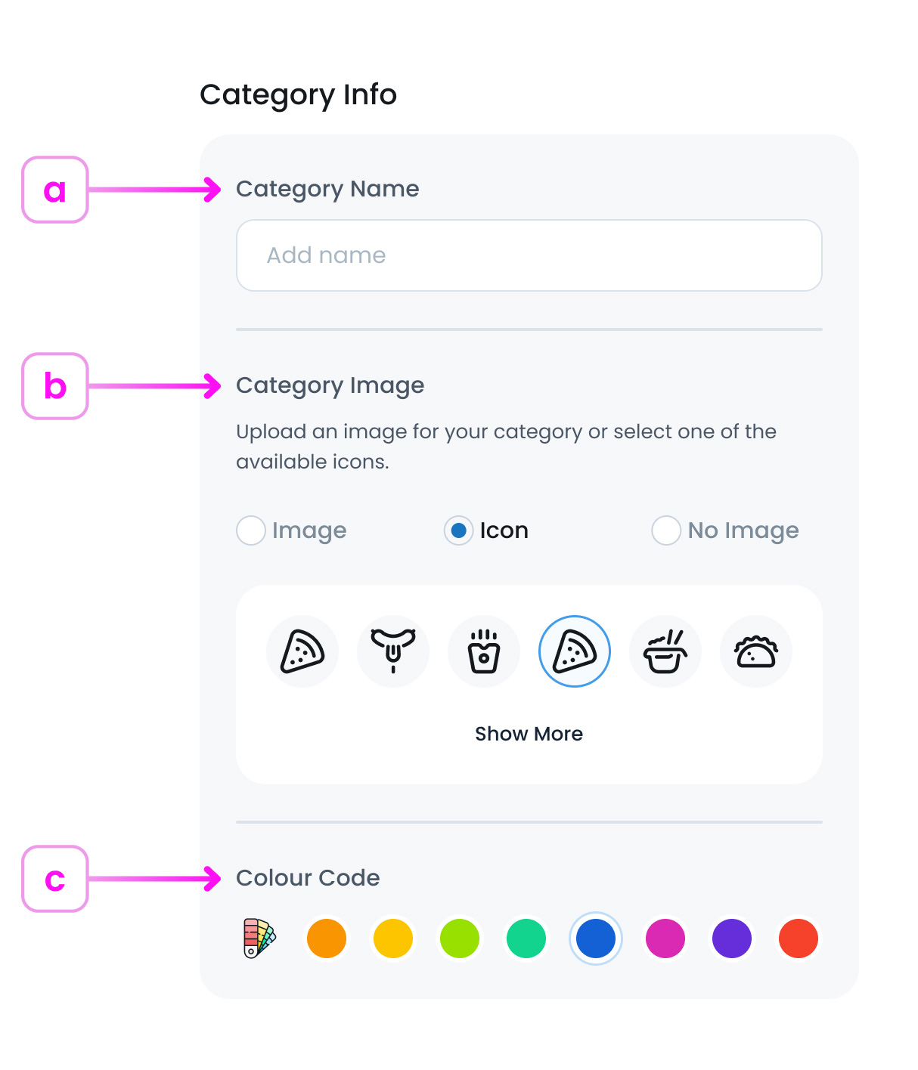
Task: Expand icons with Show More
Action: pyautogui.click(x=529, y=734)
